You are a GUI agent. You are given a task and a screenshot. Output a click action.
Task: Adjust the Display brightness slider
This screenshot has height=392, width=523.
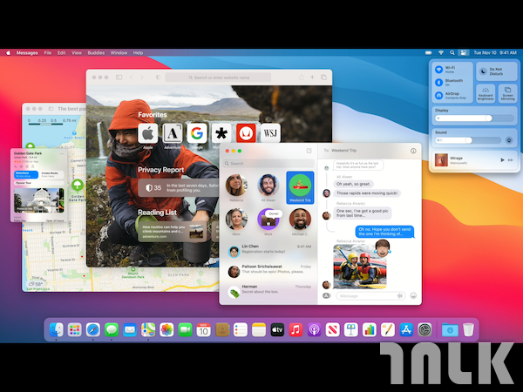(474, 118)
